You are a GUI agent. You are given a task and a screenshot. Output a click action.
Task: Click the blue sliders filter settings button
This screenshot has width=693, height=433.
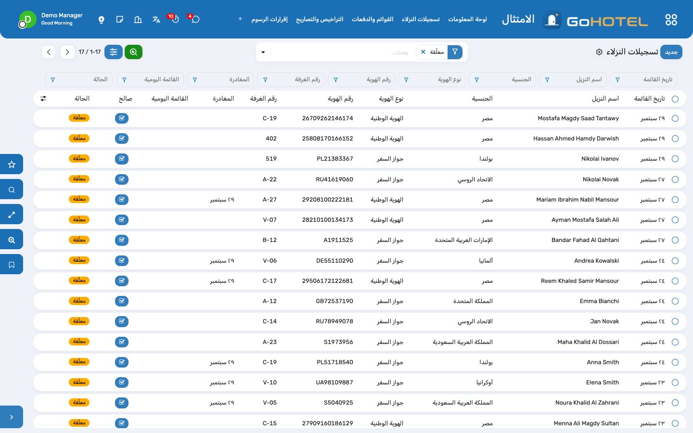click(114, 52)
